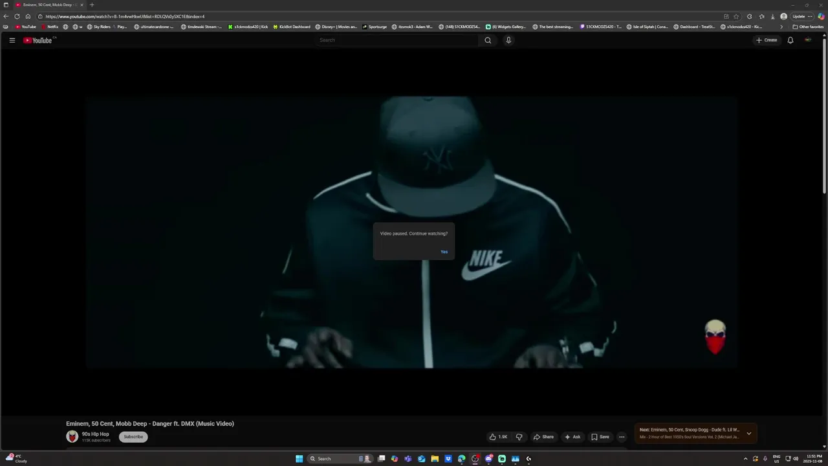Open the KickBot Dashboard bookmark
Screen dimensions: 828x466
(x=292, y=27)
